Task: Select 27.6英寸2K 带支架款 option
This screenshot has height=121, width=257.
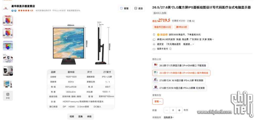Action: pos(179,80)
